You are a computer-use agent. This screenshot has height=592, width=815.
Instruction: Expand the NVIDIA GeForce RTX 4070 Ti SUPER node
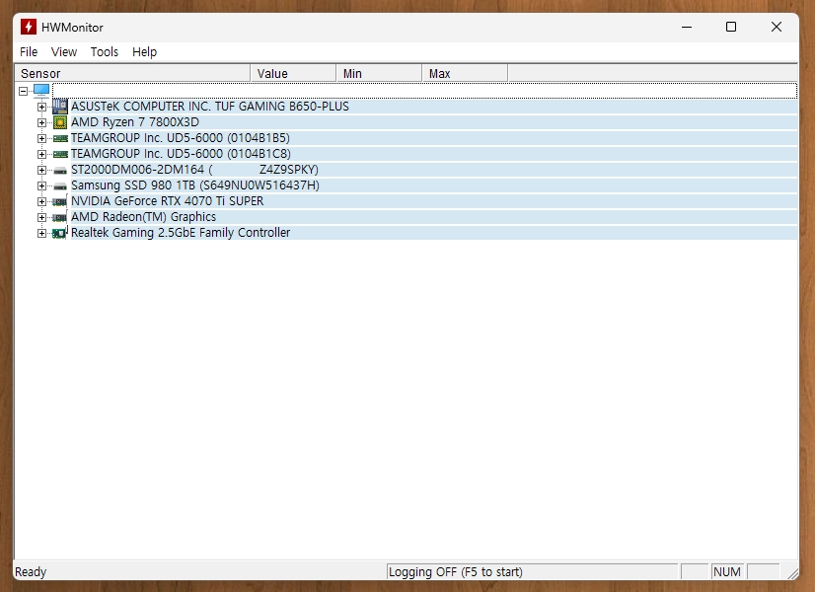(x=41, y=201)
